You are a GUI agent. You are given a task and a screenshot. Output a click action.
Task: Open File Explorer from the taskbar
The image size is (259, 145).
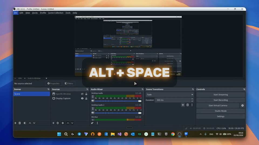pos(113,134)
